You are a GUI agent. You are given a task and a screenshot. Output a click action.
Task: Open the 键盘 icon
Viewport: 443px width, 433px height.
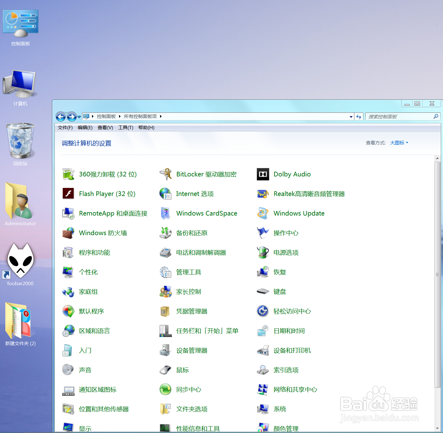coord(263,292)
